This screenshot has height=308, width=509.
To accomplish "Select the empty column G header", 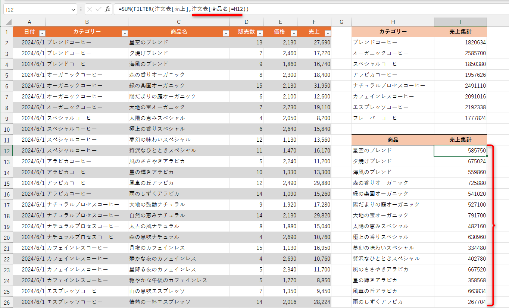I will tap(341, 22).
